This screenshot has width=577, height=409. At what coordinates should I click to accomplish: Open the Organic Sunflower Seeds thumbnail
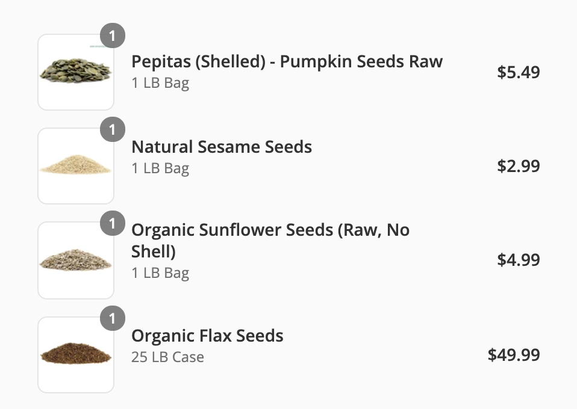click(x=76, y=260)
